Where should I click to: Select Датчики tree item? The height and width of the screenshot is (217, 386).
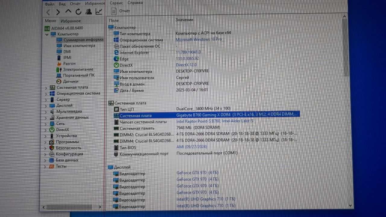[67, 81]
